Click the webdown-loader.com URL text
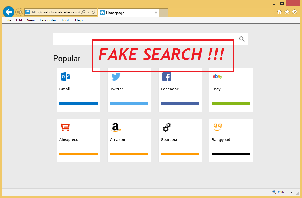The width and height of the screenshot is (302, 198). point(56,12)
